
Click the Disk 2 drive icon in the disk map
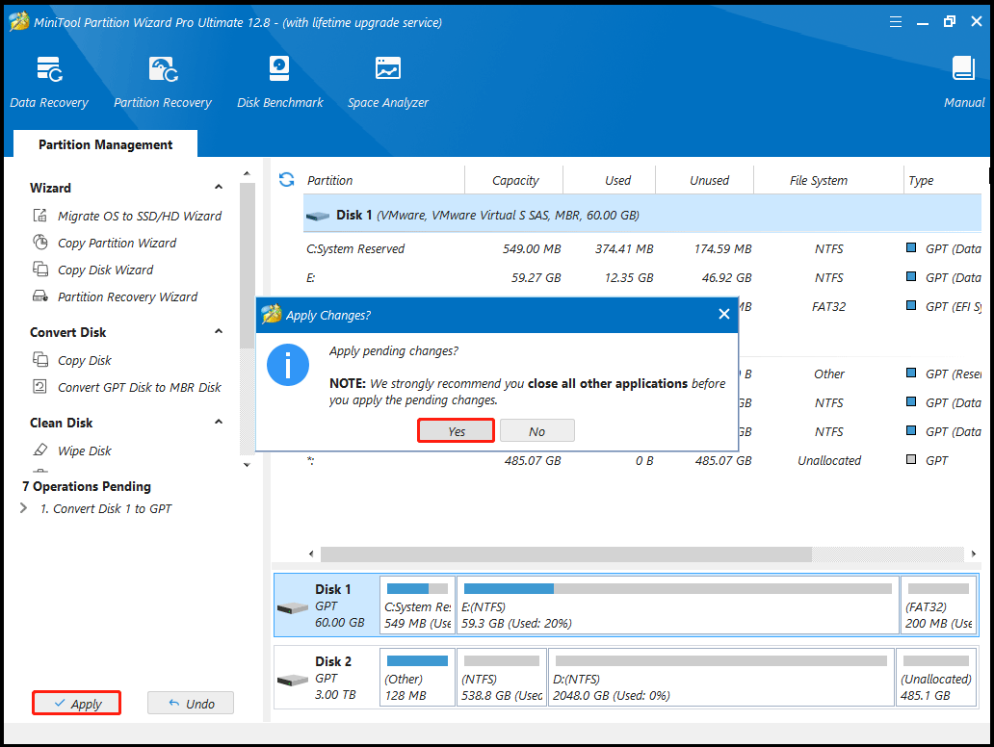coord(293,680)
